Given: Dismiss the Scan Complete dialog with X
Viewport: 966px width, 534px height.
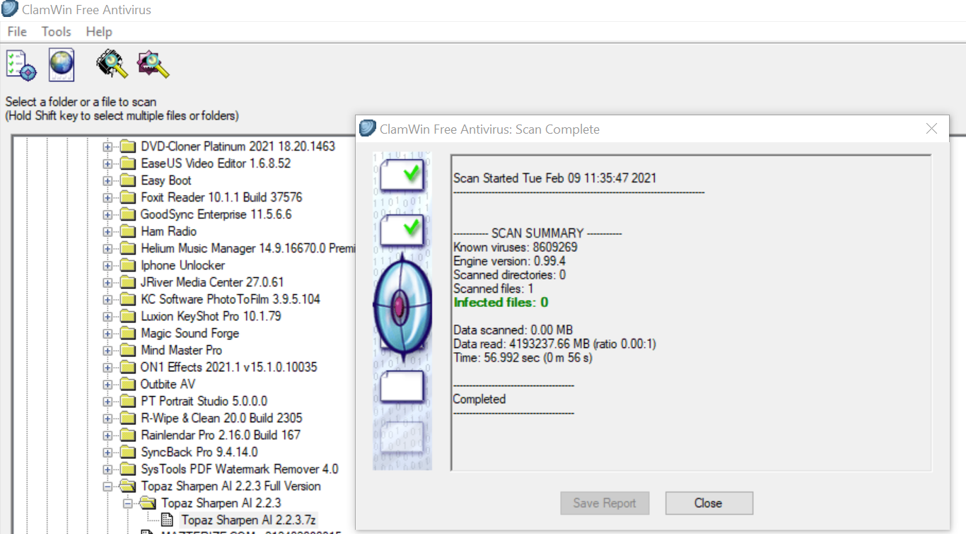Looking at the screenshot, I should [931, 129].
